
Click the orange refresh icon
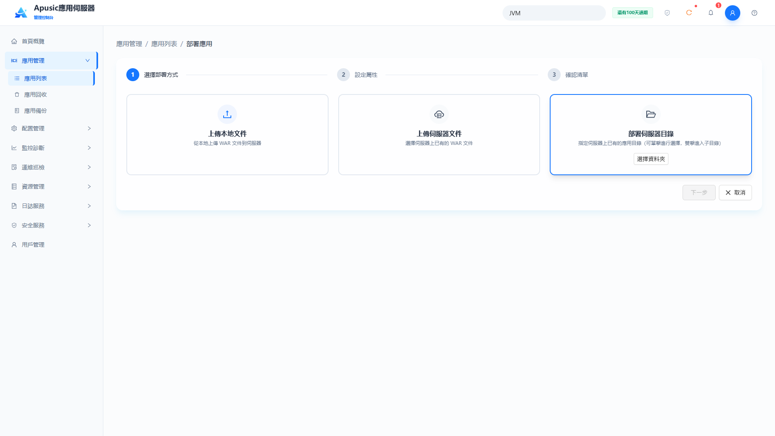[x=689, y=13]
